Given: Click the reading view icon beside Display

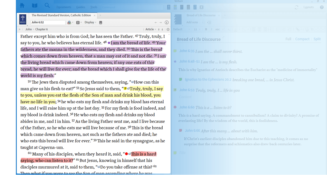Looking at the screenshot, I should pos(101,23).
